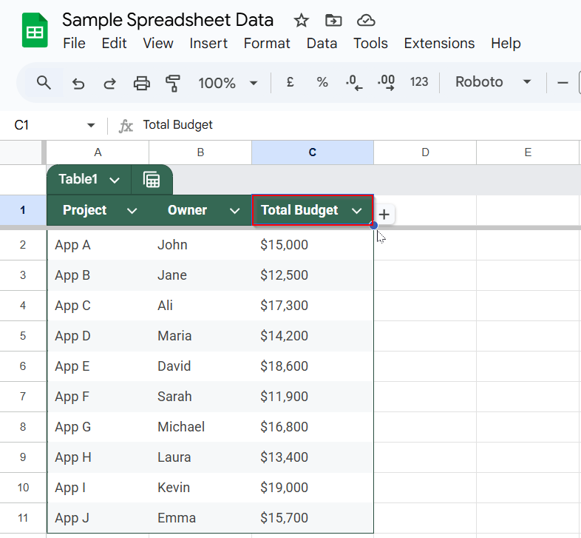Screen dimensions: 581x538
Task: Open the Tools menu
Action: click(370, 44)
